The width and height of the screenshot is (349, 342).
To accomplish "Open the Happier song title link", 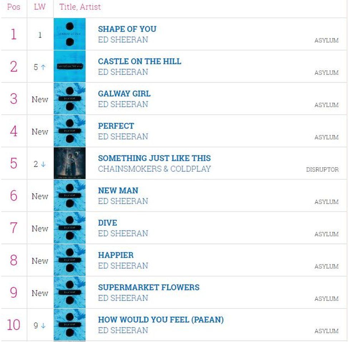I will (x=116, y=255).
